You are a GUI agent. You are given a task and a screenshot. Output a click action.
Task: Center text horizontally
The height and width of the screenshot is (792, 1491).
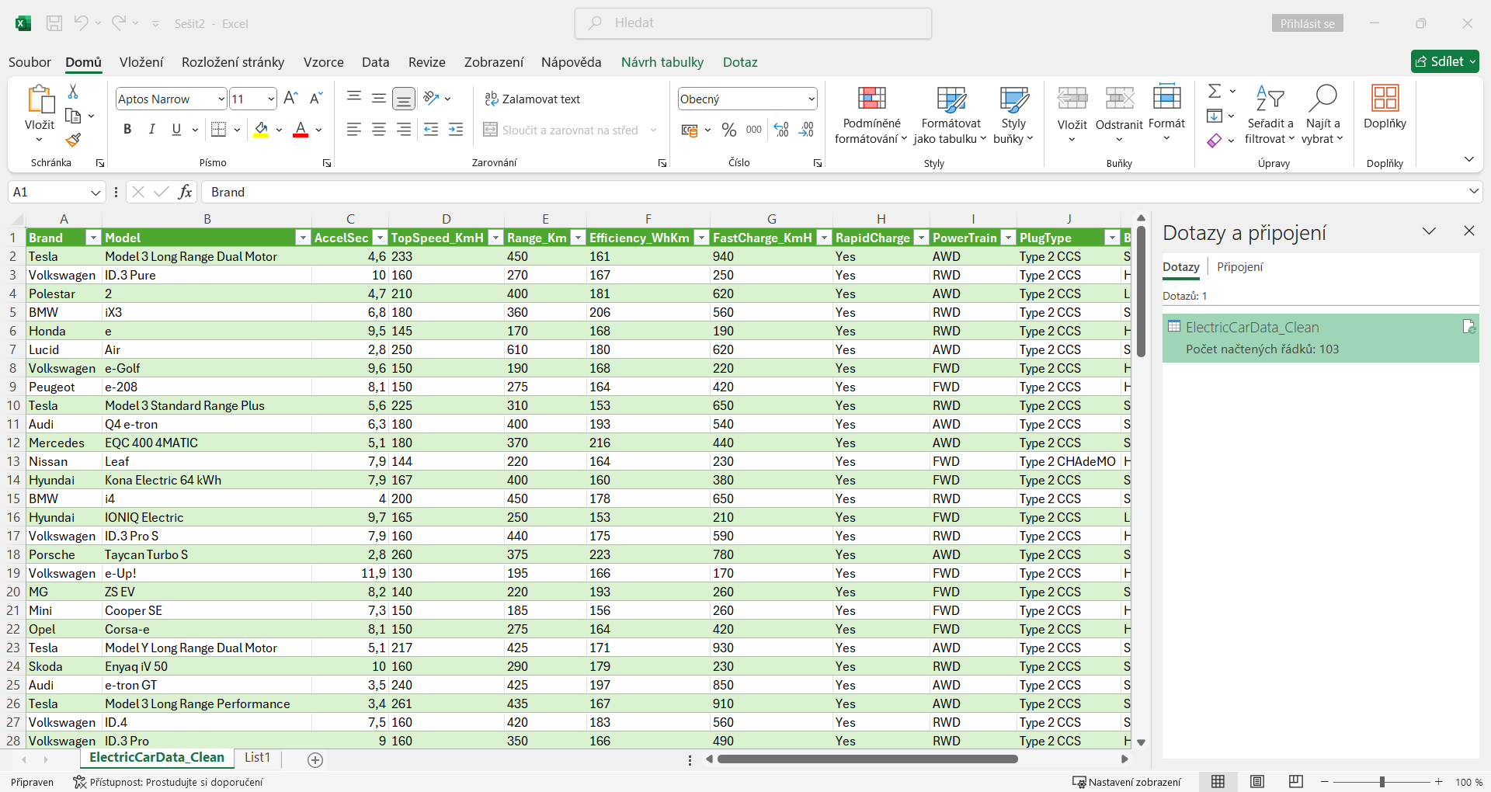click(x=379, y=130)
